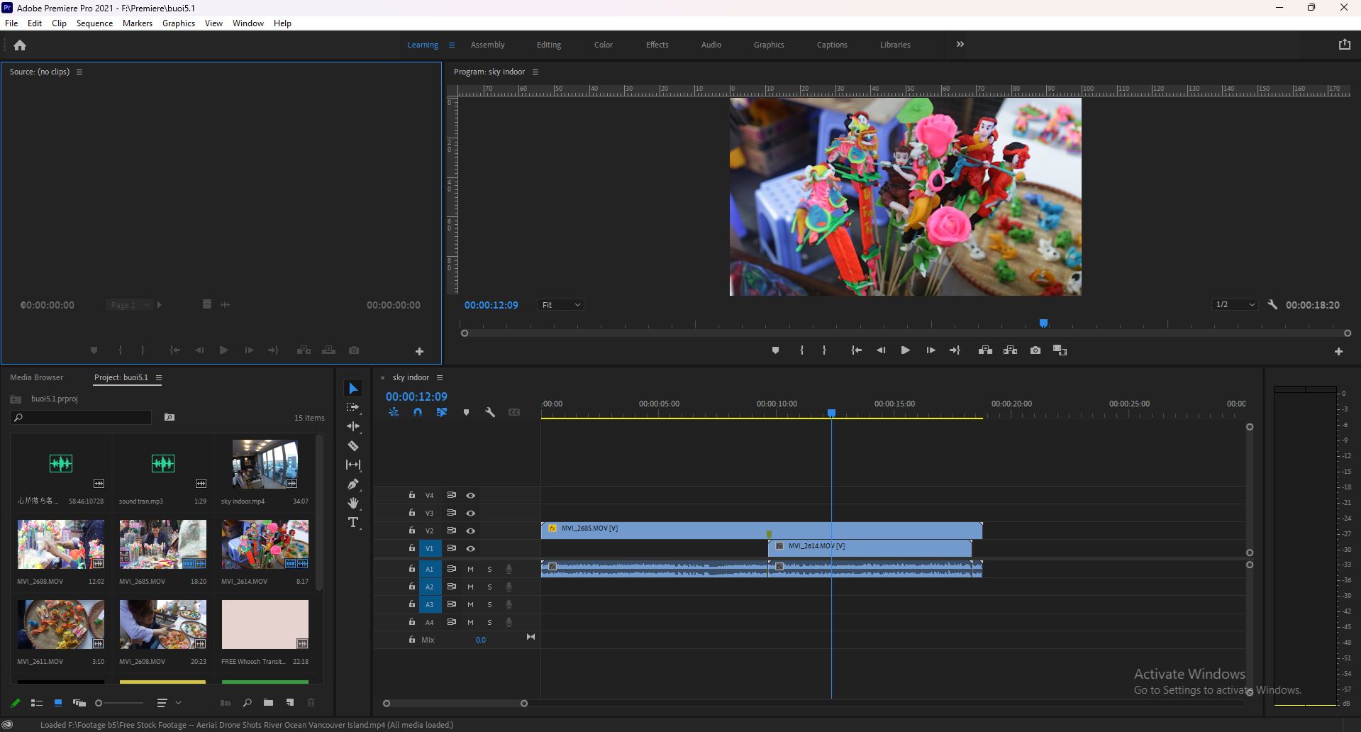1361x732 pixels.
Task: Toggle lock on track V3
Action: [411, 512]
